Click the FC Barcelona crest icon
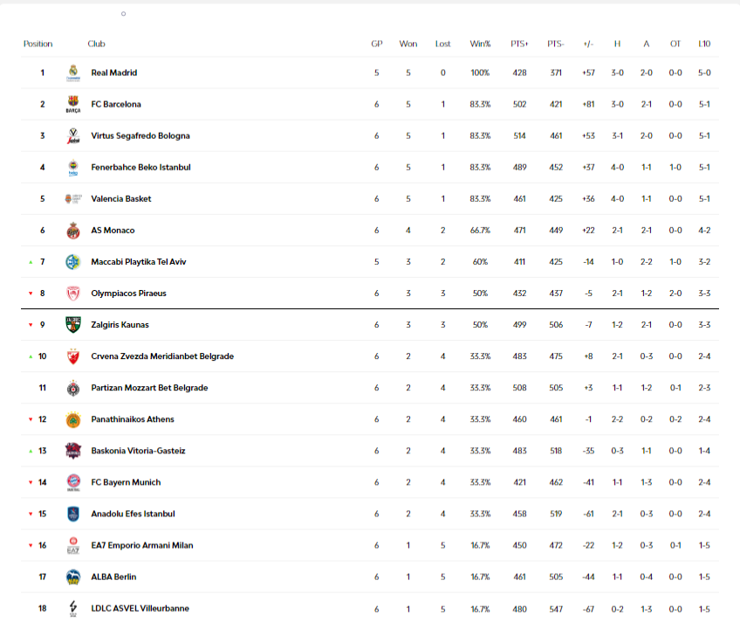The image size is (740, 622). (x=73, y=105)
